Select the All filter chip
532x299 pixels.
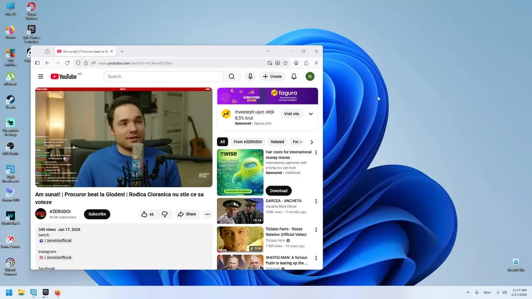(222, 142)
